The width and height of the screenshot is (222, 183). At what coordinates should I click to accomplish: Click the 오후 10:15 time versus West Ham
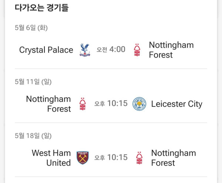click(x=111, y=157)
